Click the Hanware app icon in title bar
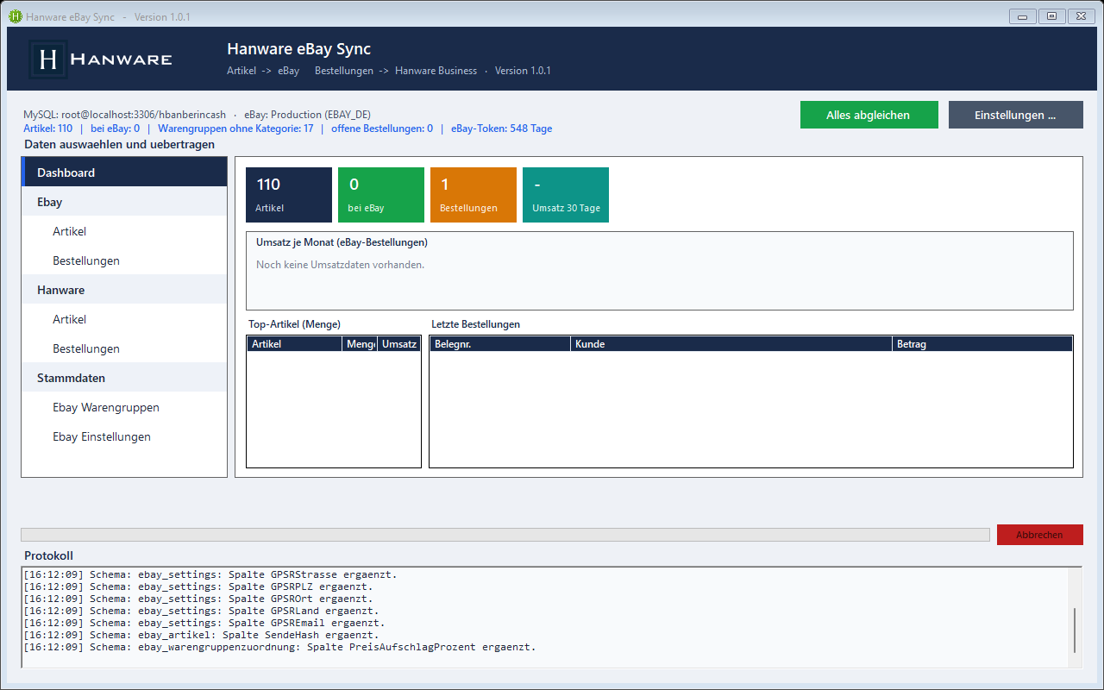Screen dimensions: 1104x690 pos(16,16)
